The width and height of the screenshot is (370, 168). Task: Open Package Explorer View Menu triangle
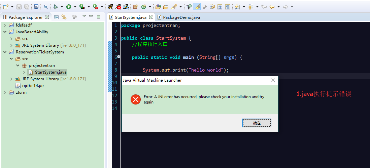coord(84,16)
